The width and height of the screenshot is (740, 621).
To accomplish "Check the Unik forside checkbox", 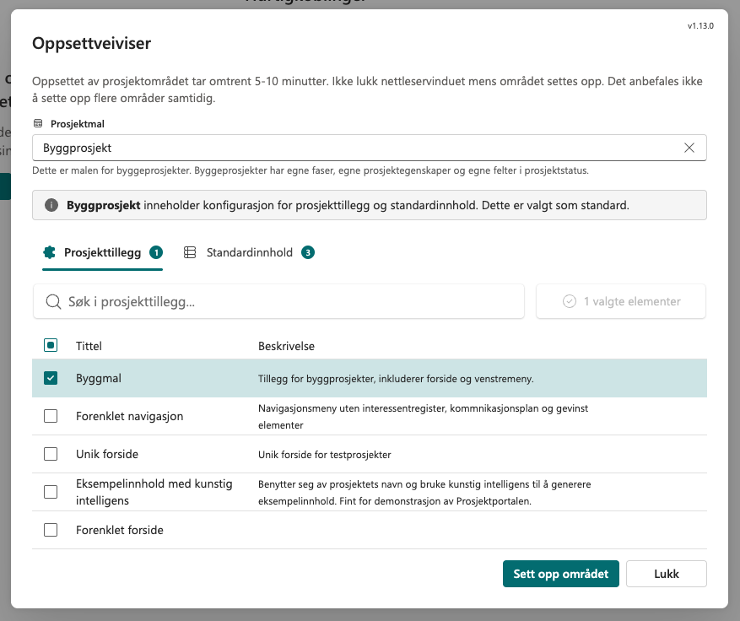I will coord(51,454).
